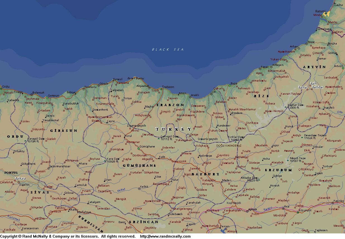Screen dimensions: 345x239
Task: Click the Trabzon city marker on the coast
Action: click(x=161, y=89)
